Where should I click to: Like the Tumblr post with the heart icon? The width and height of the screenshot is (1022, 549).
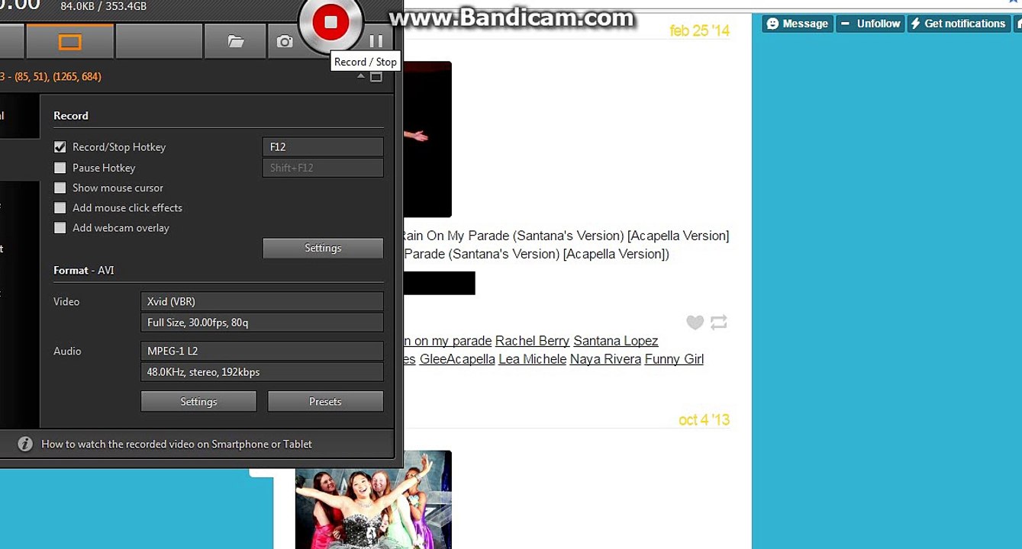(695, 323)
